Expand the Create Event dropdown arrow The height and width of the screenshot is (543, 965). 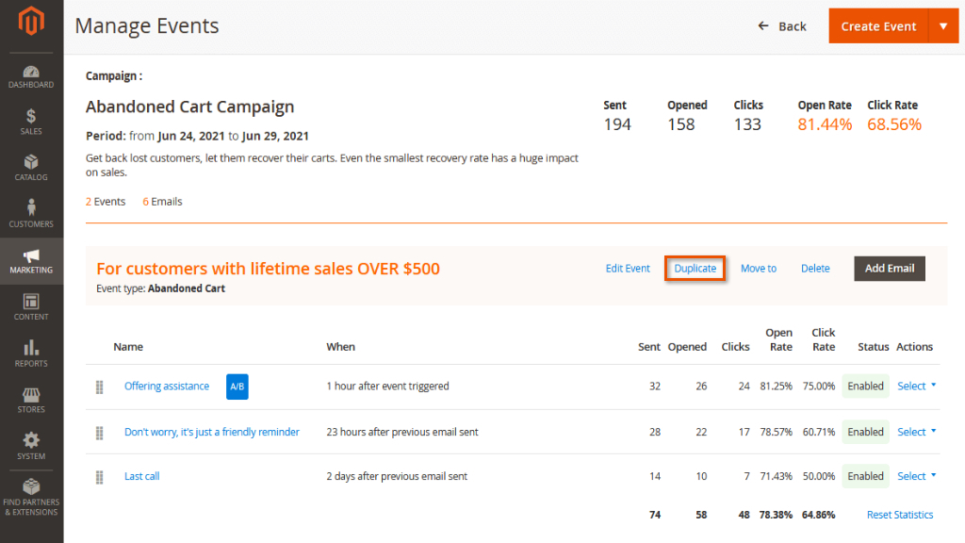[x=943, y=25]
